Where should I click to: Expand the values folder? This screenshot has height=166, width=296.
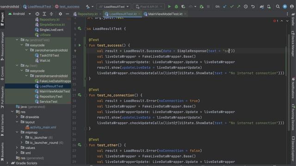(17, 148)
